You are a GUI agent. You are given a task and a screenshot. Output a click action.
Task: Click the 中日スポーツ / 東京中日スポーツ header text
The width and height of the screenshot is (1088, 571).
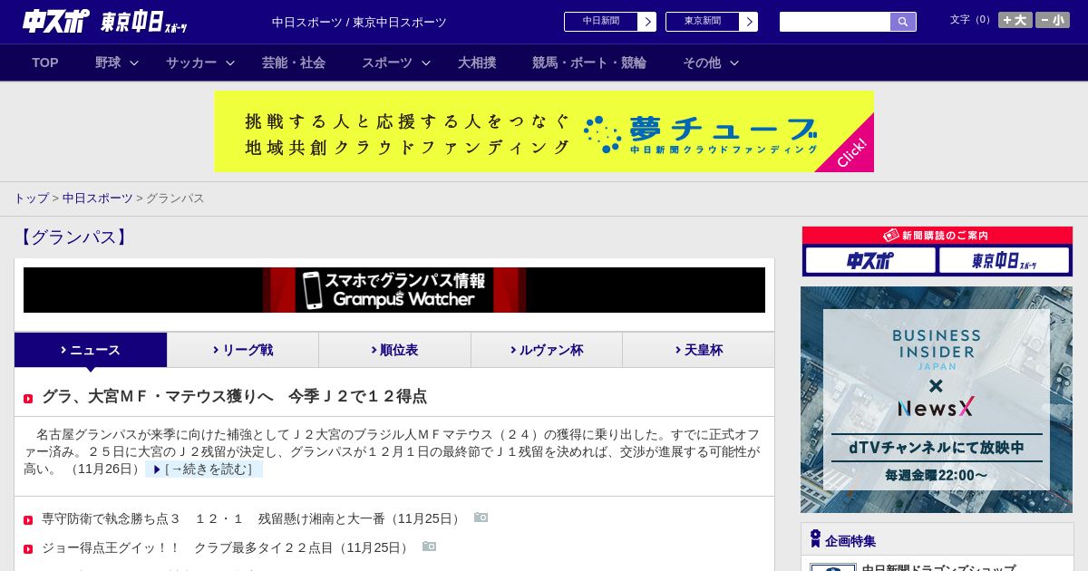pyautogui.click(x=359, y=23)
